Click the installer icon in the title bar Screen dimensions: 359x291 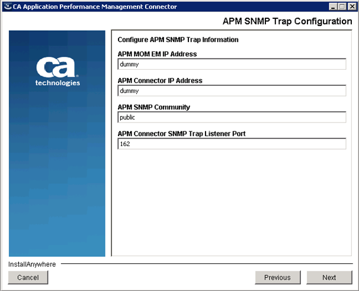tap(8, 7)
